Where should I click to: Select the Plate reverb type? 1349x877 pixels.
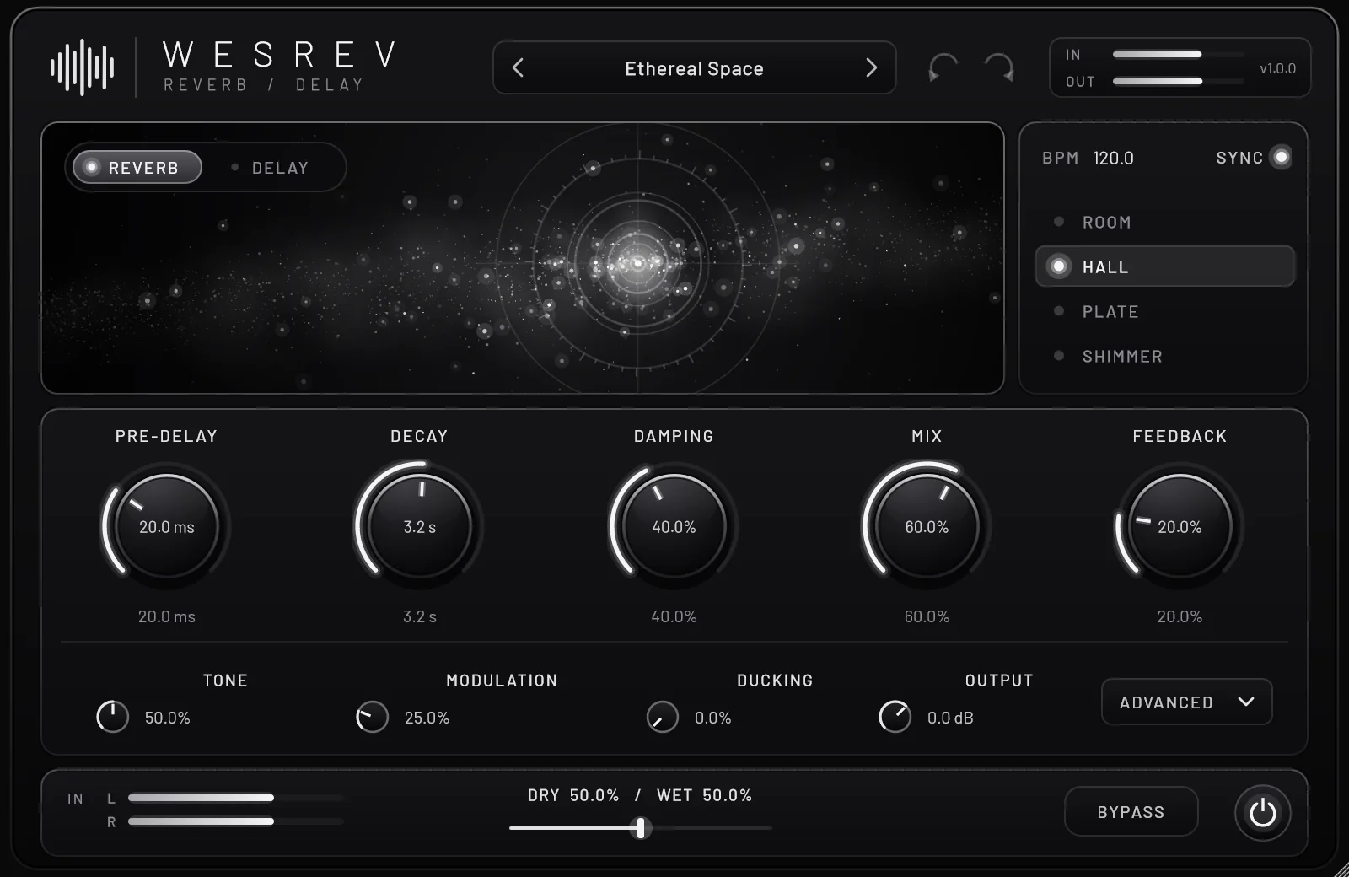click(1164, 311)
